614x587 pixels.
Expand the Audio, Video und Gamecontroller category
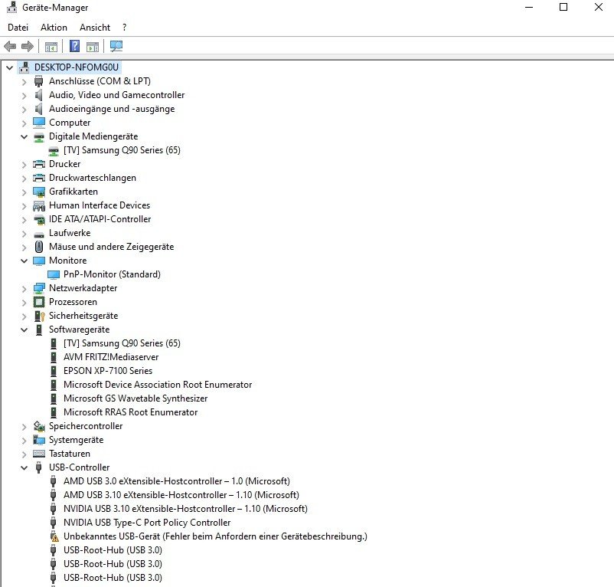[24, 95]
